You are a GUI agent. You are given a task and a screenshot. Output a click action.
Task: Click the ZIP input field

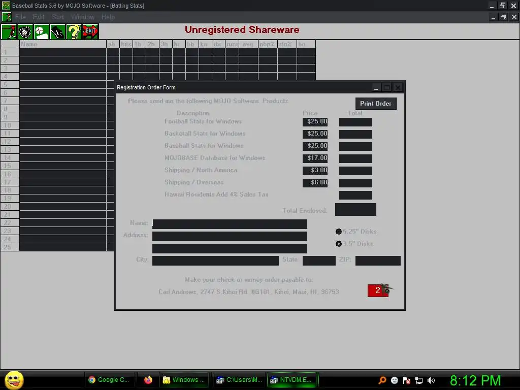coord(378,261)
